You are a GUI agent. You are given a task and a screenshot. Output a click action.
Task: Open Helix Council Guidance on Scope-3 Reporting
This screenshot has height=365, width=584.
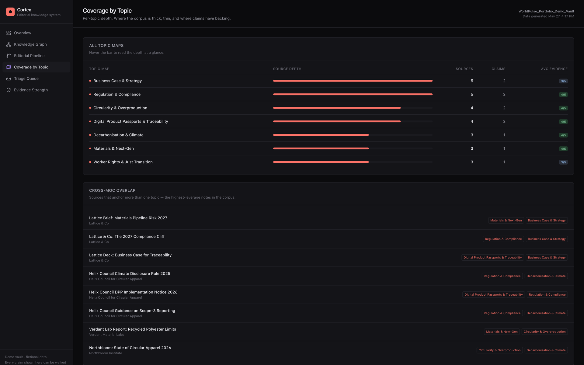point(132,311)
